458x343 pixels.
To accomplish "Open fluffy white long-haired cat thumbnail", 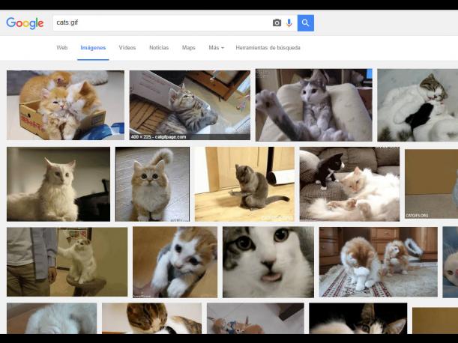I will coord(58,184).
